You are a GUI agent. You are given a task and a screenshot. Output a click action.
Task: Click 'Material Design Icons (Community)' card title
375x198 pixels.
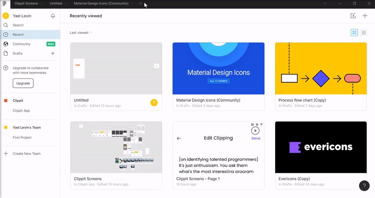tap(208, 100)
